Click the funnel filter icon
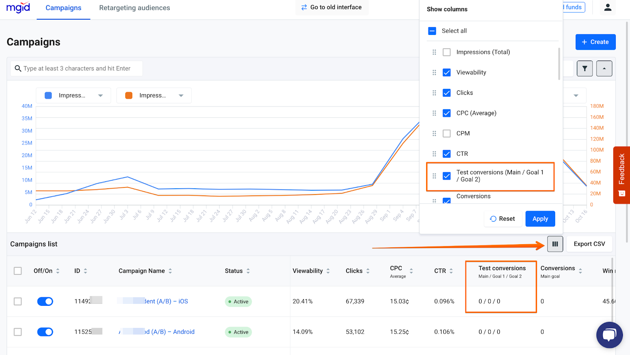The image size is (630, 355). tap(585, 68)
